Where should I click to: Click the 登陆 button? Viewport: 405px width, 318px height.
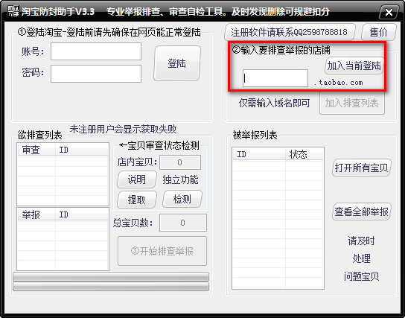pos(177,63)
